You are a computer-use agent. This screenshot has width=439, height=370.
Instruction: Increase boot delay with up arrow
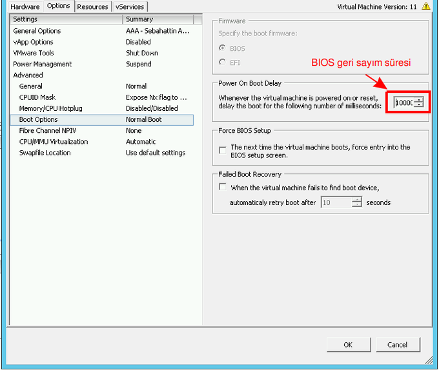(x=419, y=99)
